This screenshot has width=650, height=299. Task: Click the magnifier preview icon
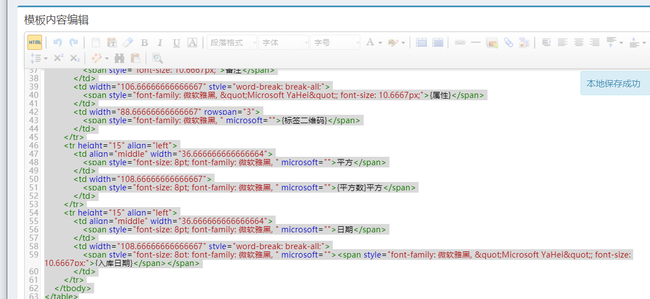click(157, 58)
